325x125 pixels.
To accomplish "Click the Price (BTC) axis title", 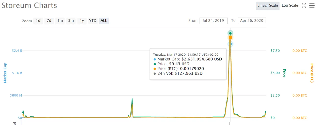I will pyautogui.click(x=312, y=73).
